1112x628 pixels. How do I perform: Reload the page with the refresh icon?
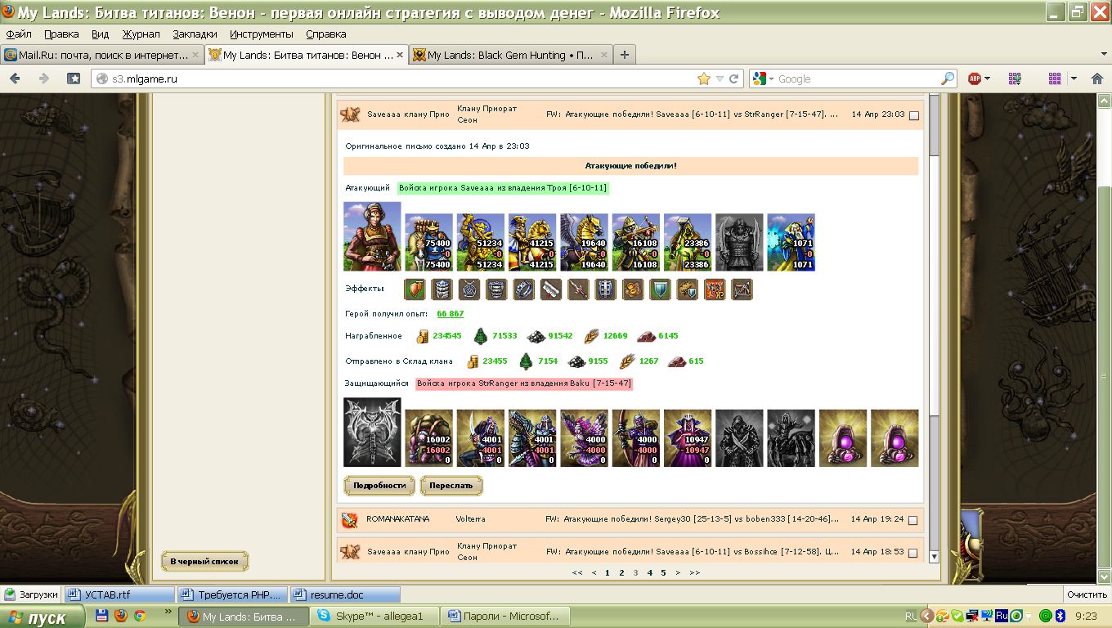click(733, 78)
